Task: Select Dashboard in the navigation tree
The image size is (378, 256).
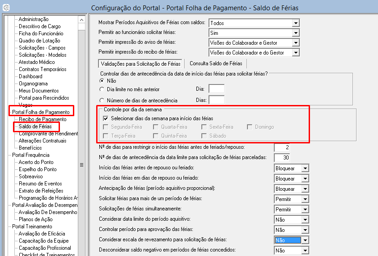Action: 30,76
